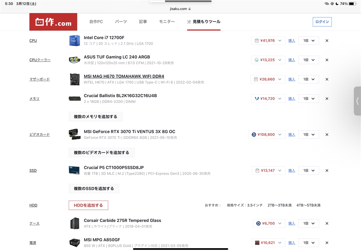
Task: Click the Crucial Ballistix memory image
Action: coord(75,99)
